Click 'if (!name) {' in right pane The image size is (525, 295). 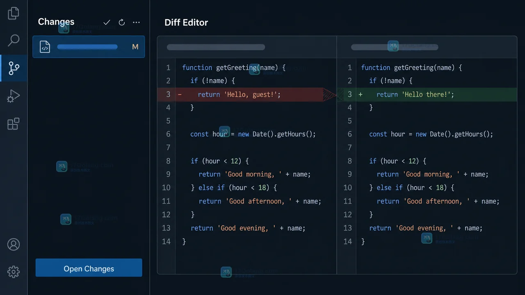391,81
